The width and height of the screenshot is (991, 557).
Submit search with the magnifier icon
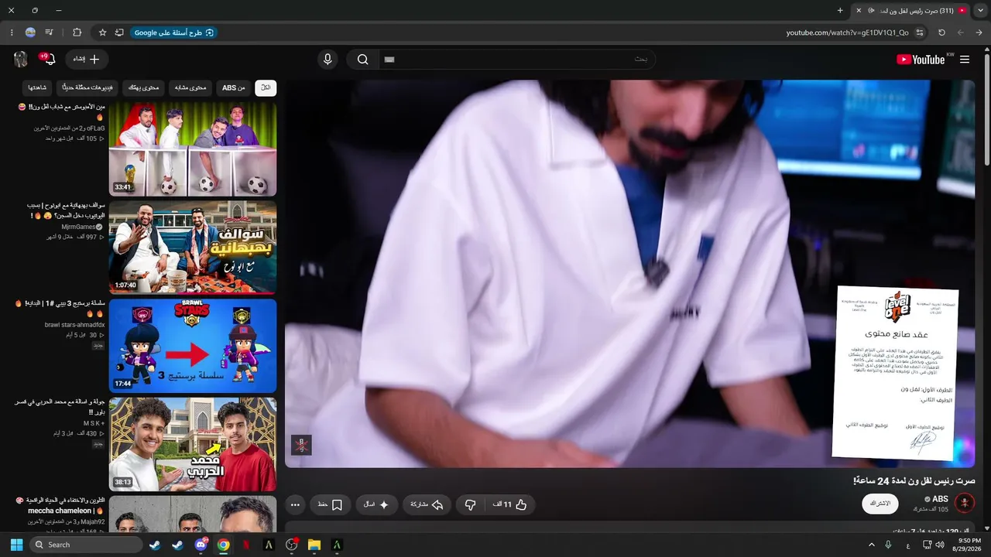(362, 60)
